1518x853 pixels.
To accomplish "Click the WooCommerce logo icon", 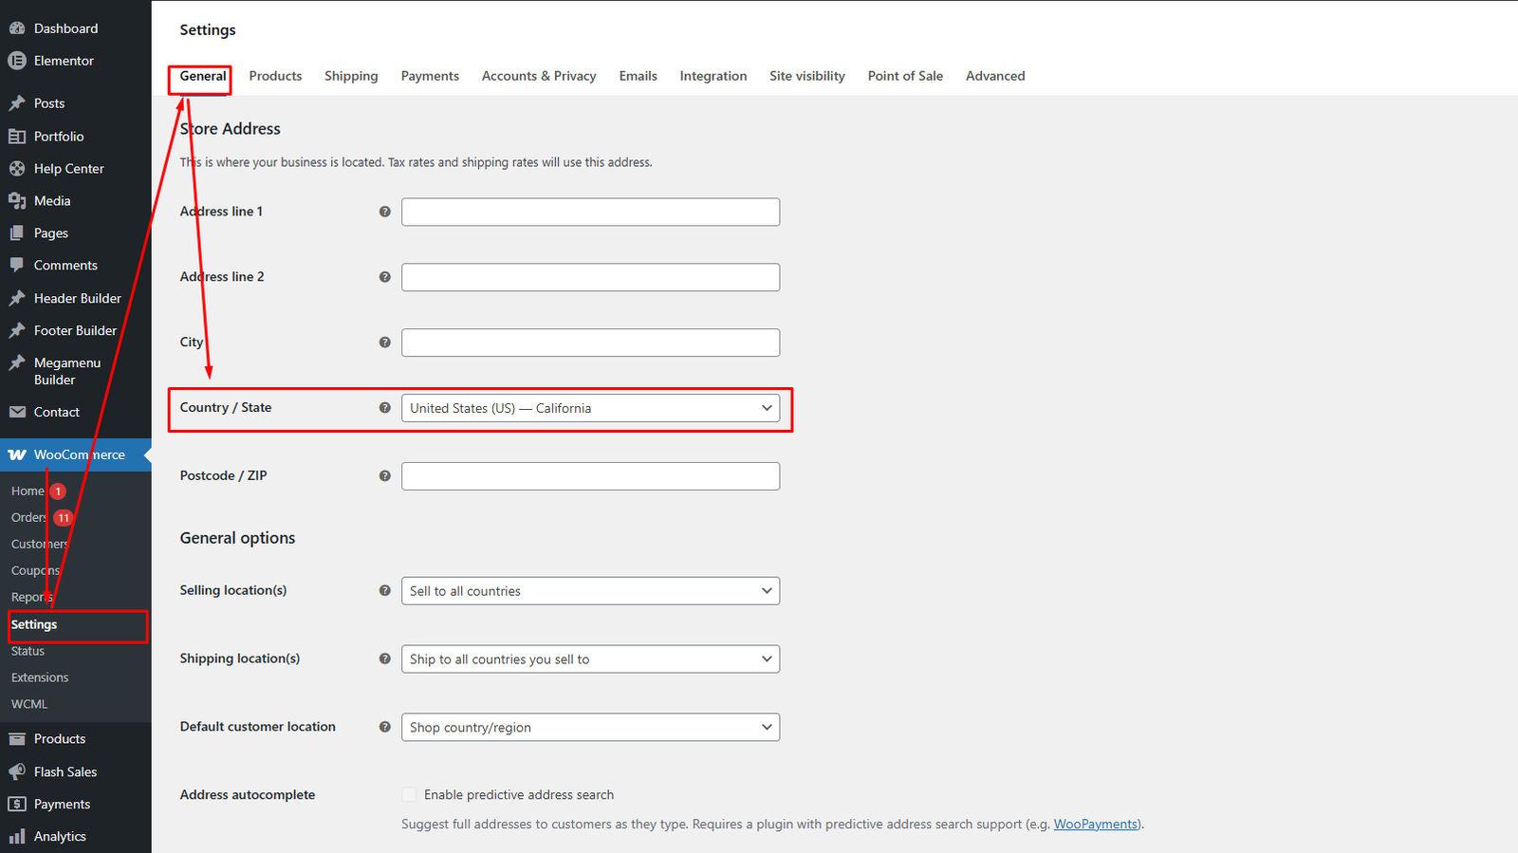I will click(x=17, y=455).
